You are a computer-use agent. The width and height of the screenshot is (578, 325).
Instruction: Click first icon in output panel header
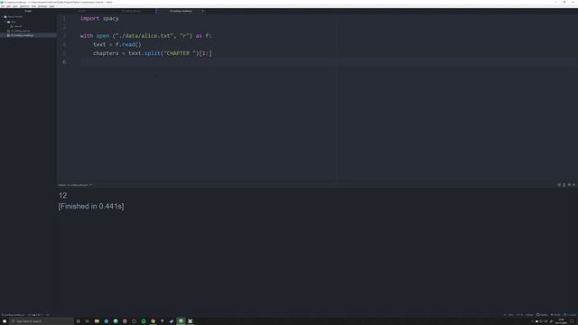[559, 185]
